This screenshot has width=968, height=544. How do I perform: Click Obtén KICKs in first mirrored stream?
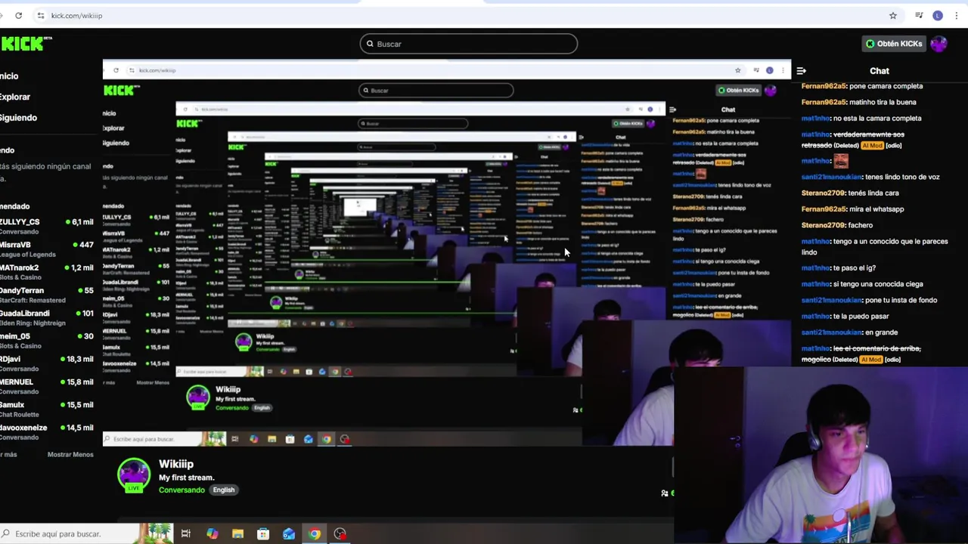click(x=739, y=90)
